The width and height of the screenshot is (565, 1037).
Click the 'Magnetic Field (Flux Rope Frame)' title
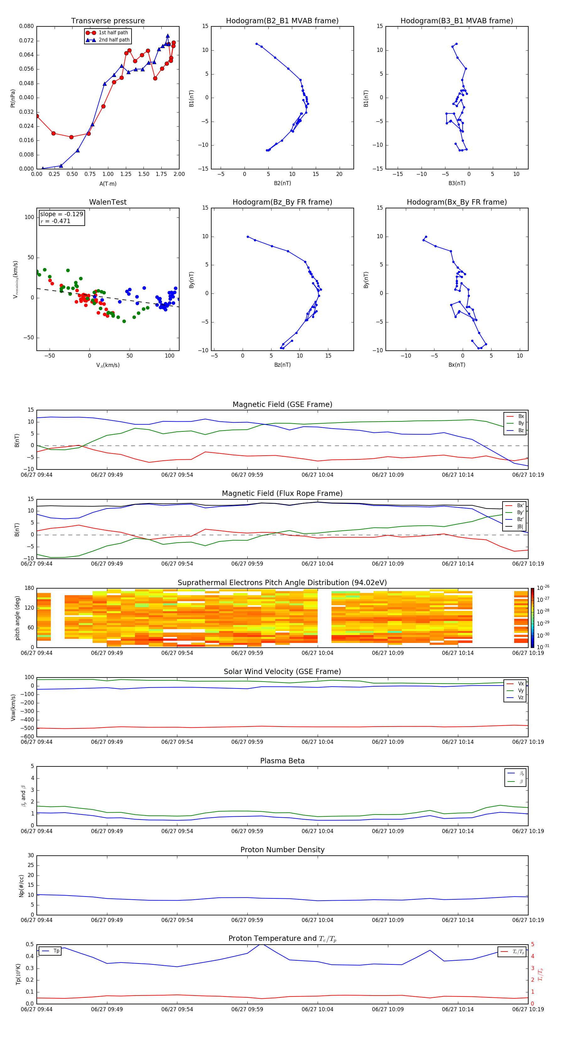[x=282, y=494]
